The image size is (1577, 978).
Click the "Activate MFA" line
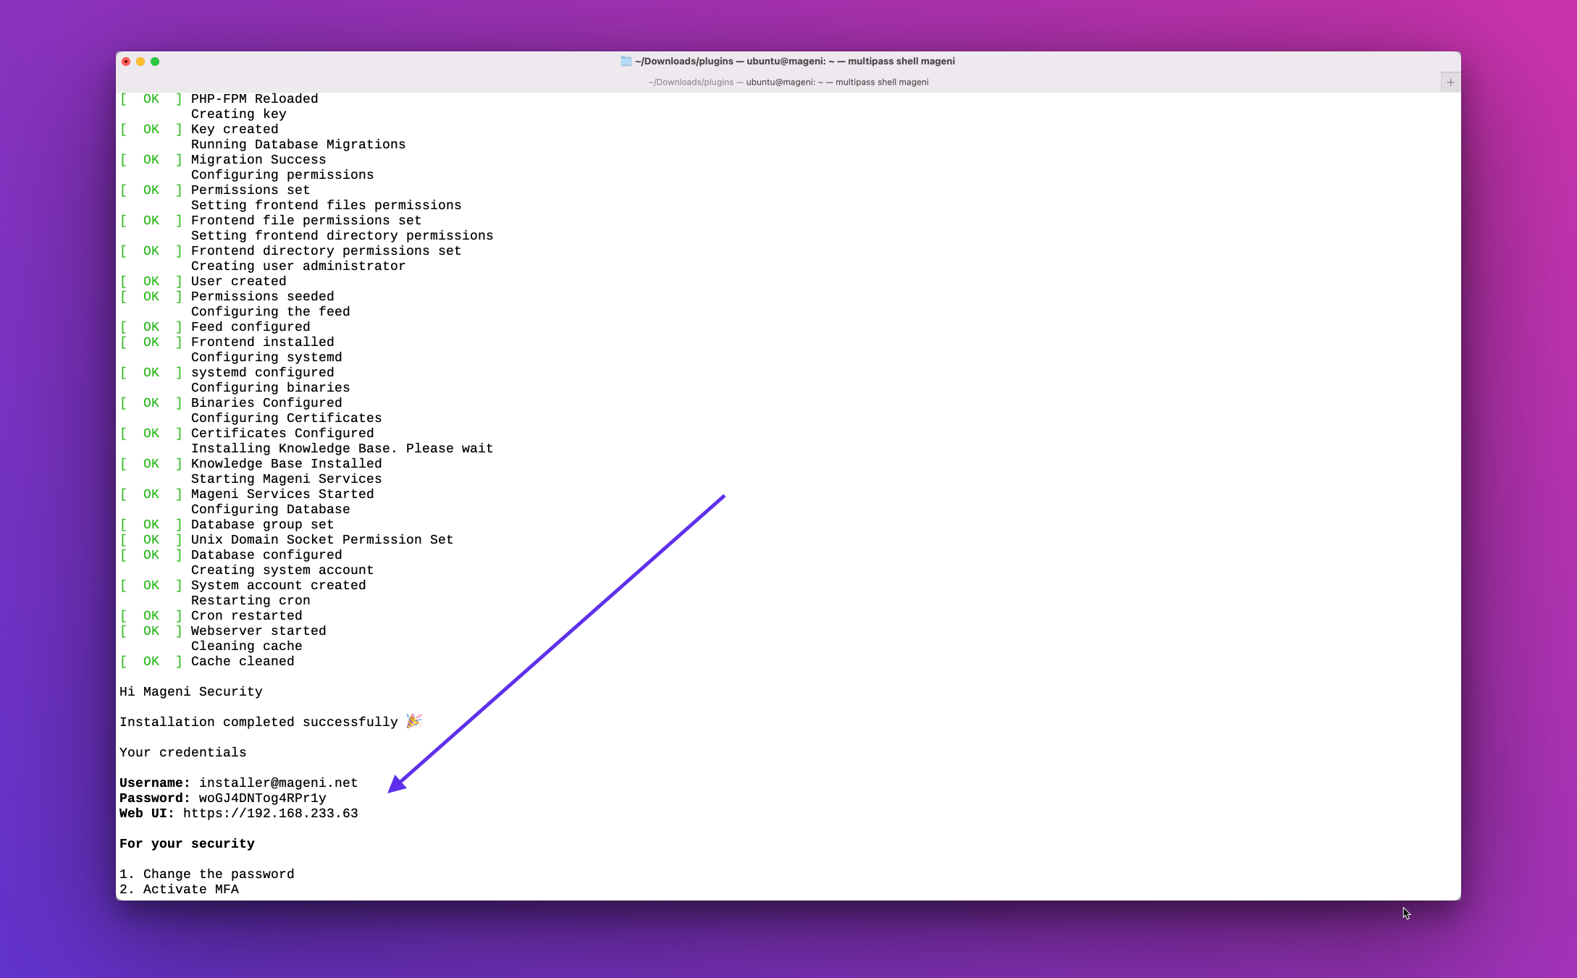190,890
